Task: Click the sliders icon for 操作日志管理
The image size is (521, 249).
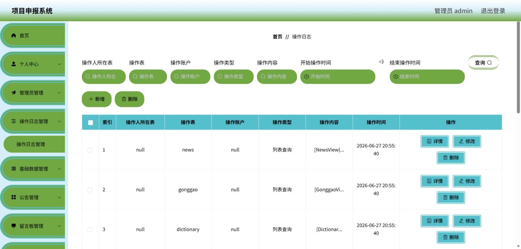Action: coord(14,121)
